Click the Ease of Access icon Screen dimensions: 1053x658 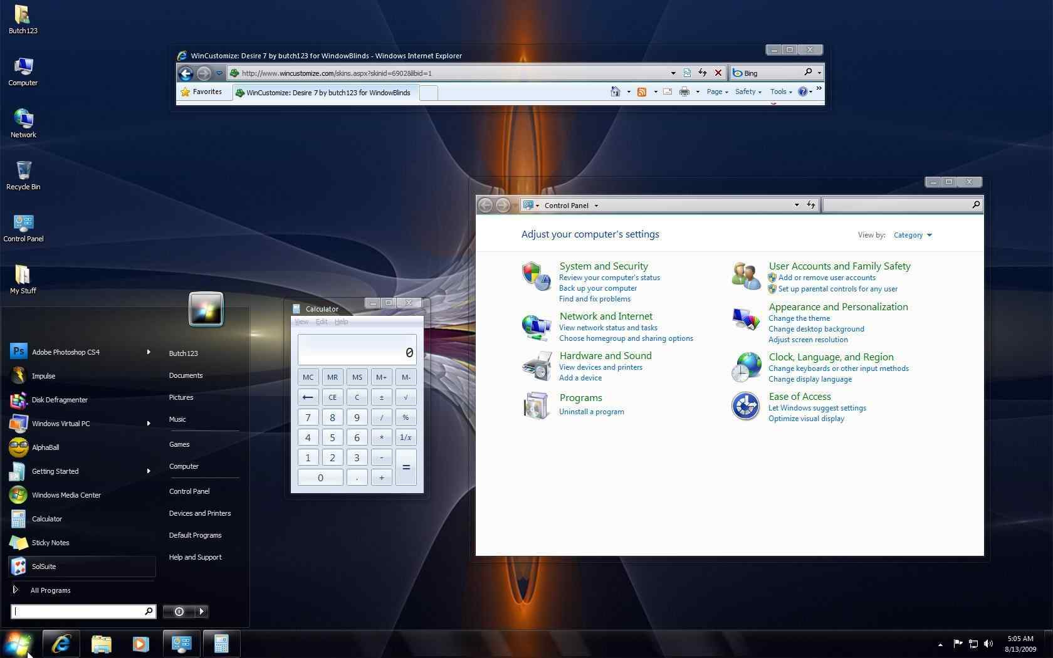(745, 406)
